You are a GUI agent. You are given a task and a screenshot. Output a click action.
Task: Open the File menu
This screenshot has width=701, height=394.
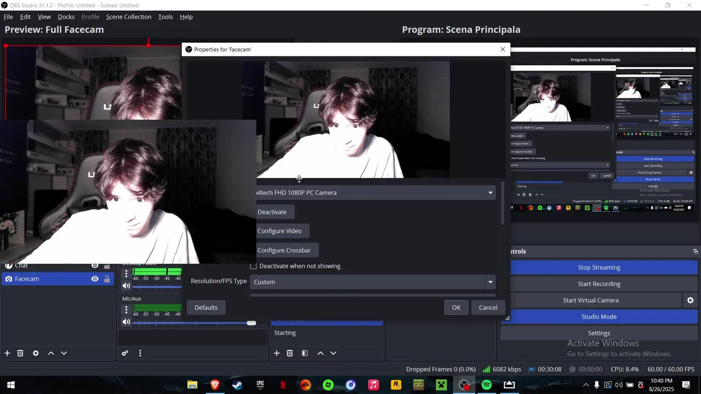[x=8, y=17]
